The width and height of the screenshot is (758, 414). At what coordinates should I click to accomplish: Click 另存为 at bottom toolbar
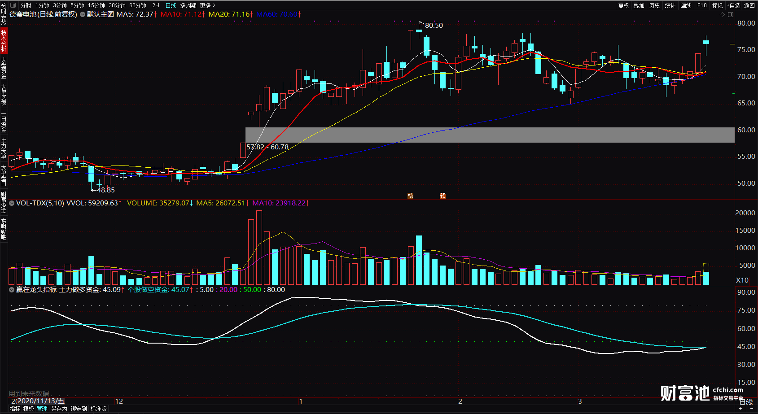point(59,409)
